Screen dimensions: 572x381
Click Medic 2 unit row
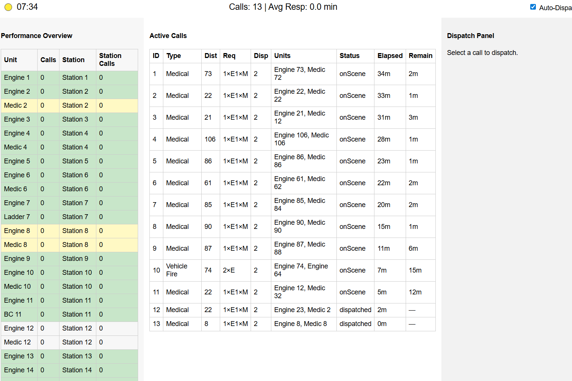(16, 105)
